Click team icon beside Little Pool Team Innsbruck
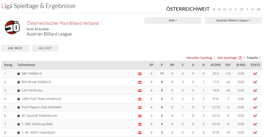Viewport: 264px width, 137px height. pyautogui.click(x=19, y=99)
